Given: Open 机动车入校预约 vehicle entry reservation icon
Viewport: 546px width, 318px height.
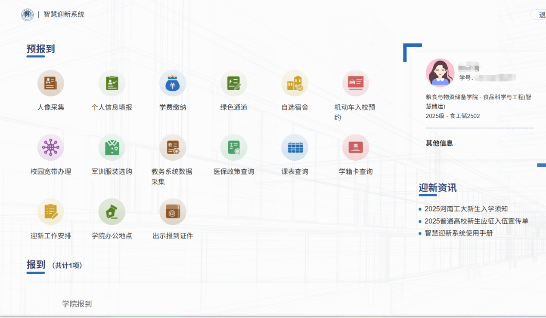Looking at the screenshot, I should 355,83.
